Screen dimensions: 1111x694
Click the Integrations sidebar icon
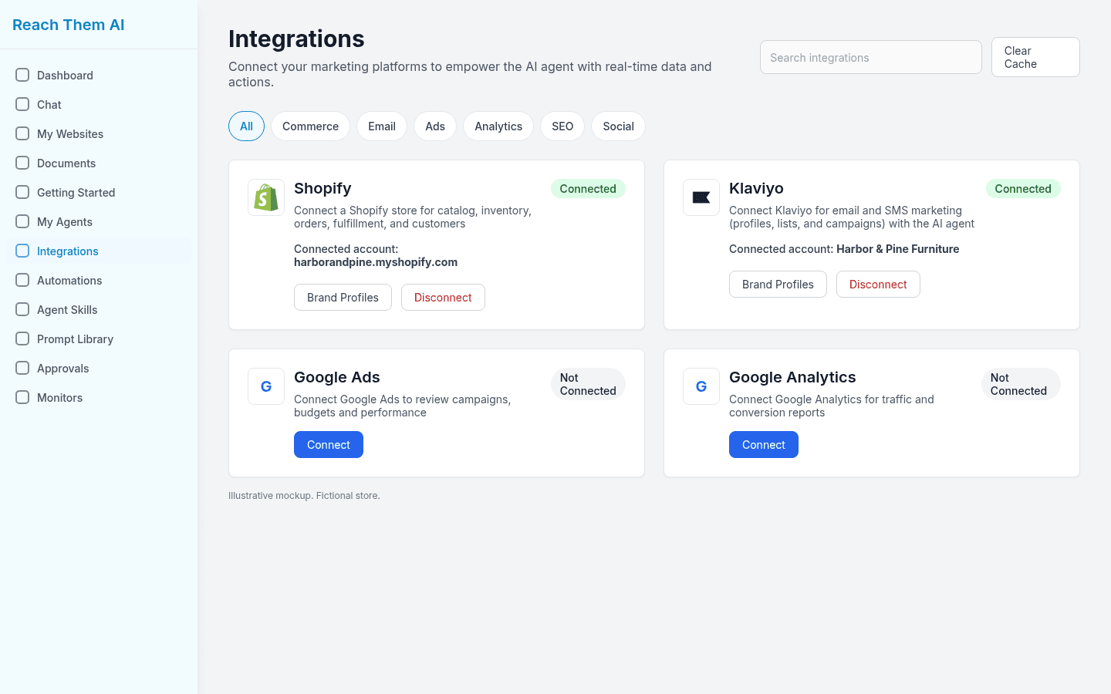(x=22, y=251)
